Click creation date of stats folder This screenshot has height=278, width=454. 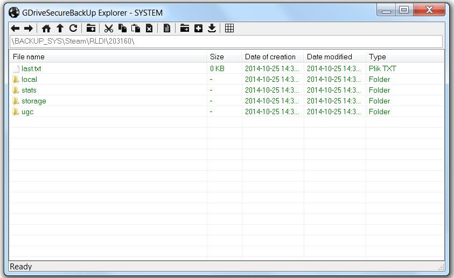[x=271, y=90]
